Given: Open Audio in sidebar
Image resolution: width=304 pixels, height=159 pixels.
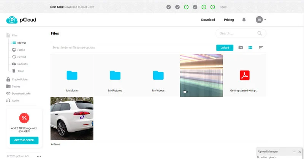Looking at the screenshot, I should click(13, 101).
